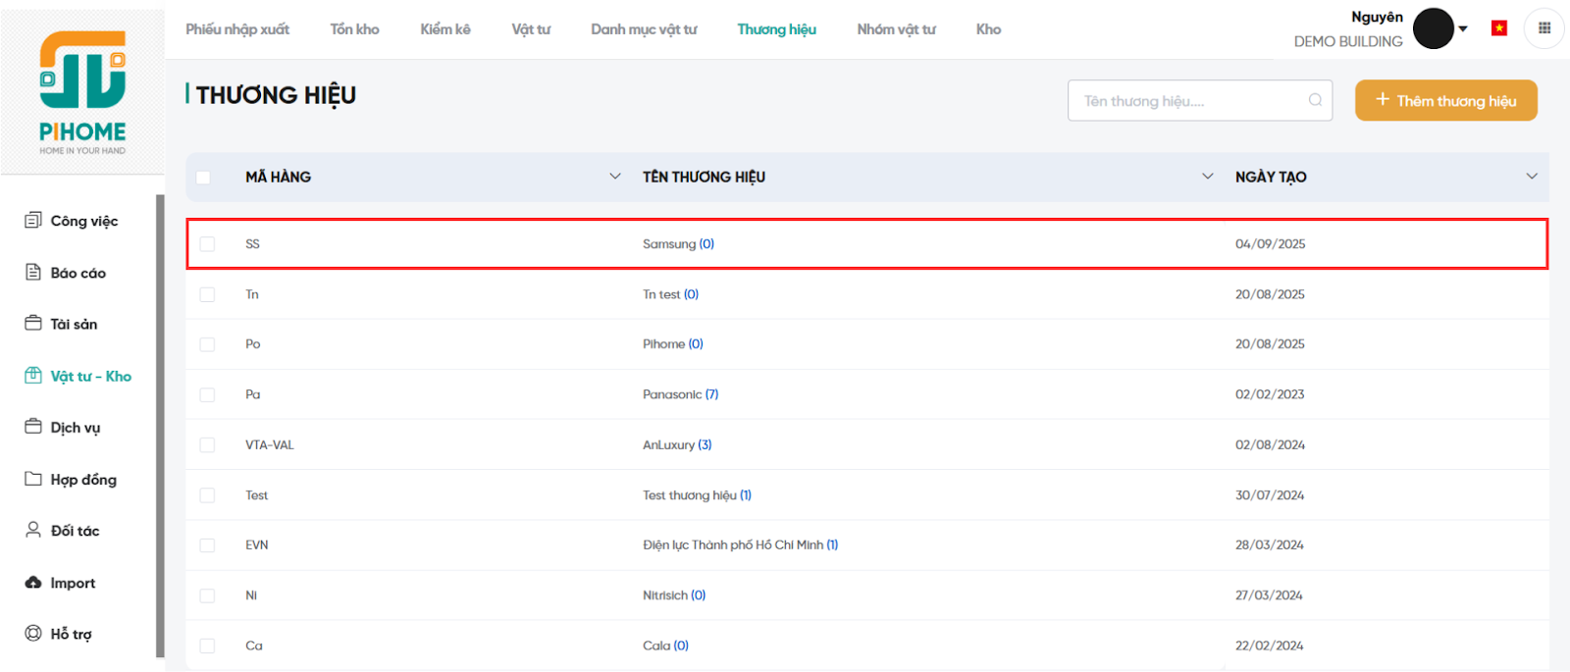
Task: Open the Danh mục vật tư tab
Action: 644,29
